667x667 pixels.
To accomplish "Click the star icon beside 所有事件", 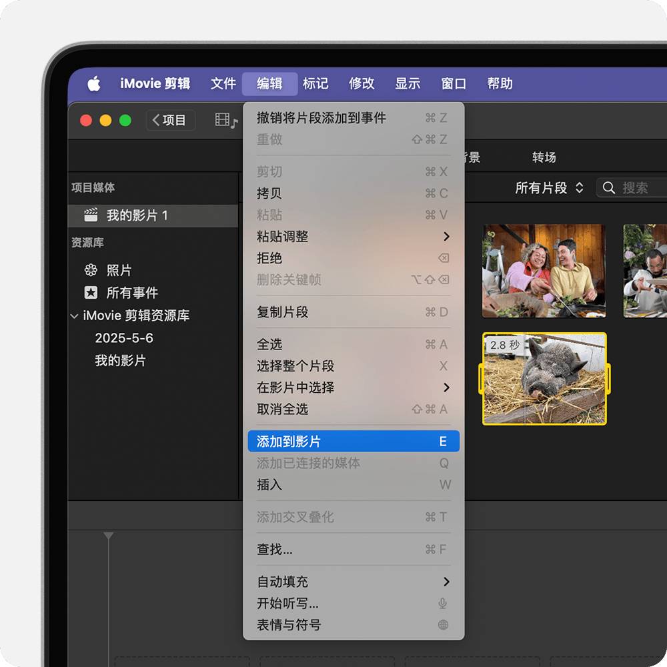I will point(91,293).
